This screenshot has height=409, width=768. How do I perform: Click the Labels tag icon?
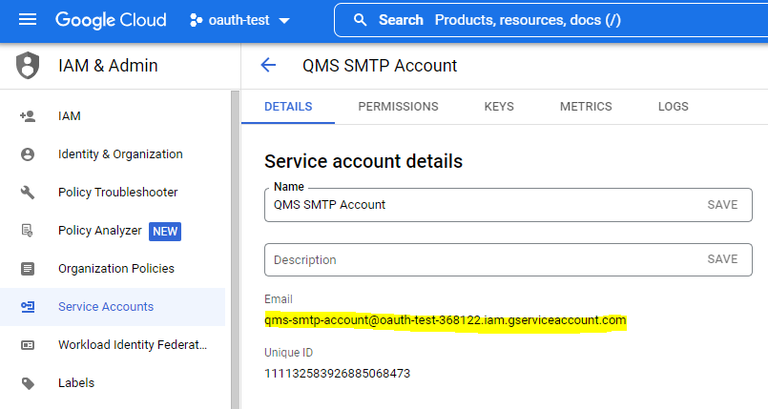[x=28, y=383]
